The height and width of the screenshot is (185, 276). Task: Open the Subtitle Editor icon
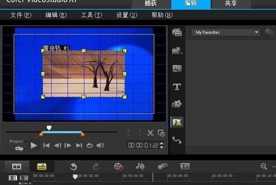(x=185, y=166)
